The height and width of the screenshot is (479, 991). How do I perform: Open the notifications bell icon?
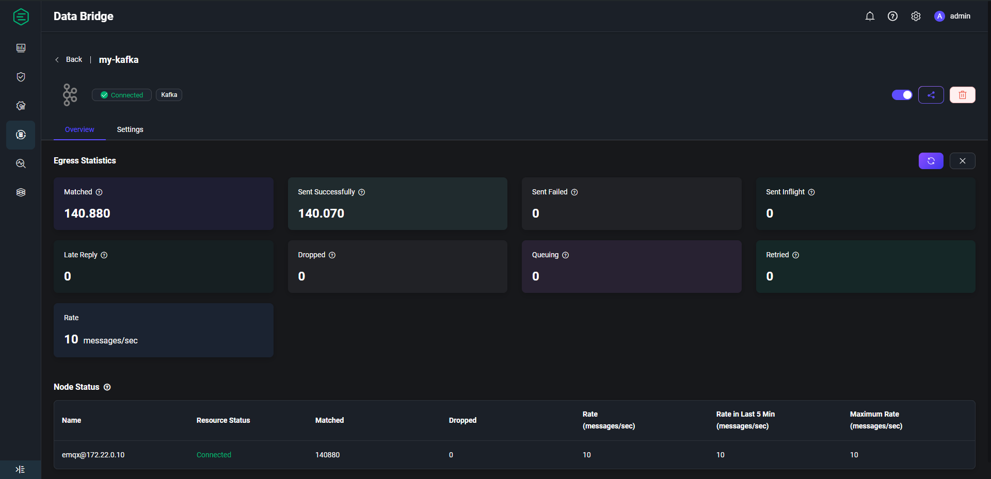[x=870, y=16]
